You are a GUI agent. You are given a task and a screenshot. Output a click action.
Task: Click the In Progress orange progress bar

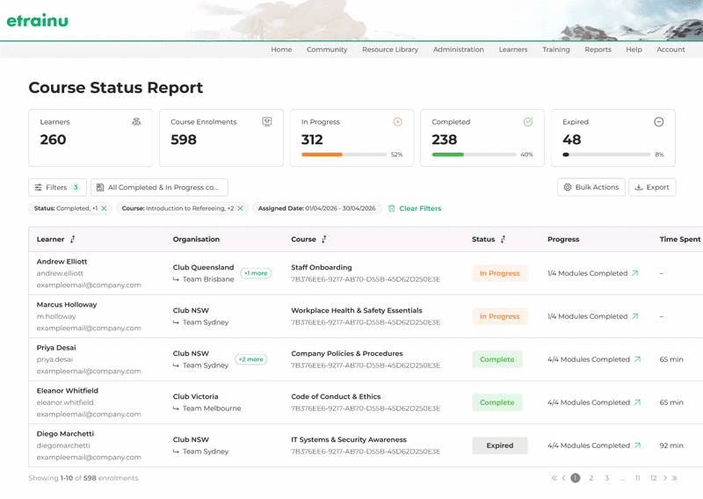tap(322, 155)
